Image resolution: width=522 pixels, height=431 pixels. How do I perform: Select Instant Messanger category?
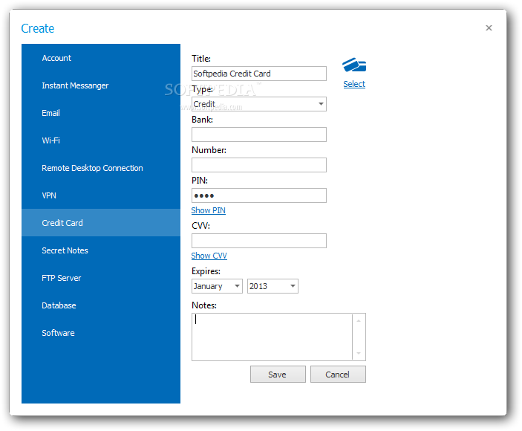pos(101,85)
